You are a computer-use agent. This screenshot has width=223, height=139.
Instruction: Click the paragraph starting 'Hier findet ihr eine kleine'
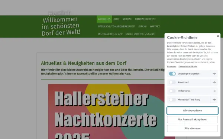[x=103, y=72]
